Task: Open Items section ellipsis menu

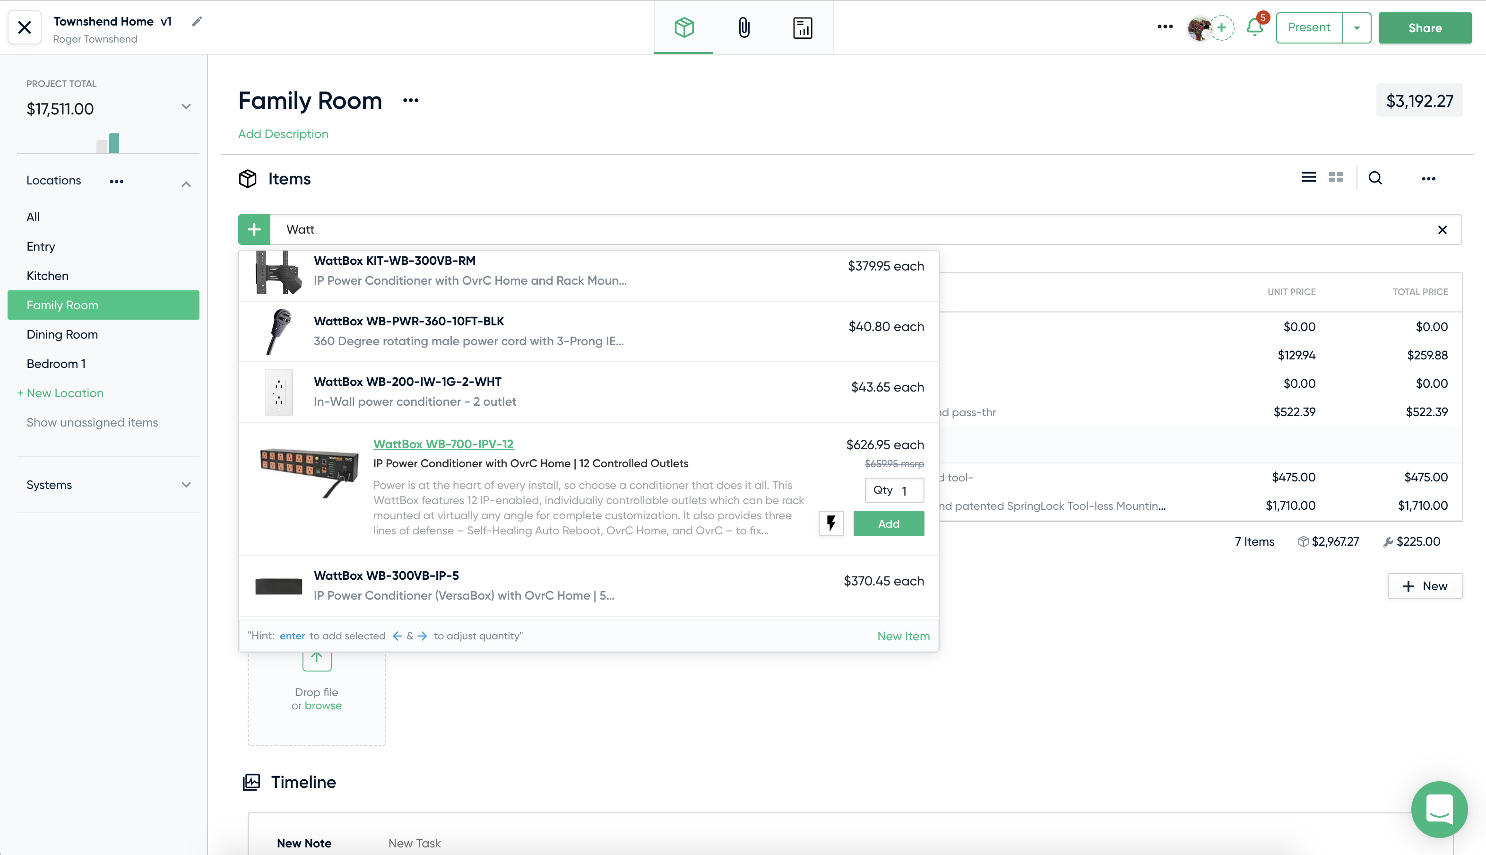Action: pos(1428,178)
